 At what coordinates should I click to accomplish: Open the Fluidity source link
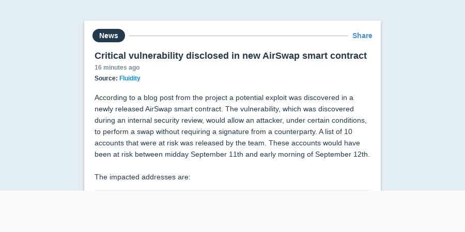(x=130, y=78)
